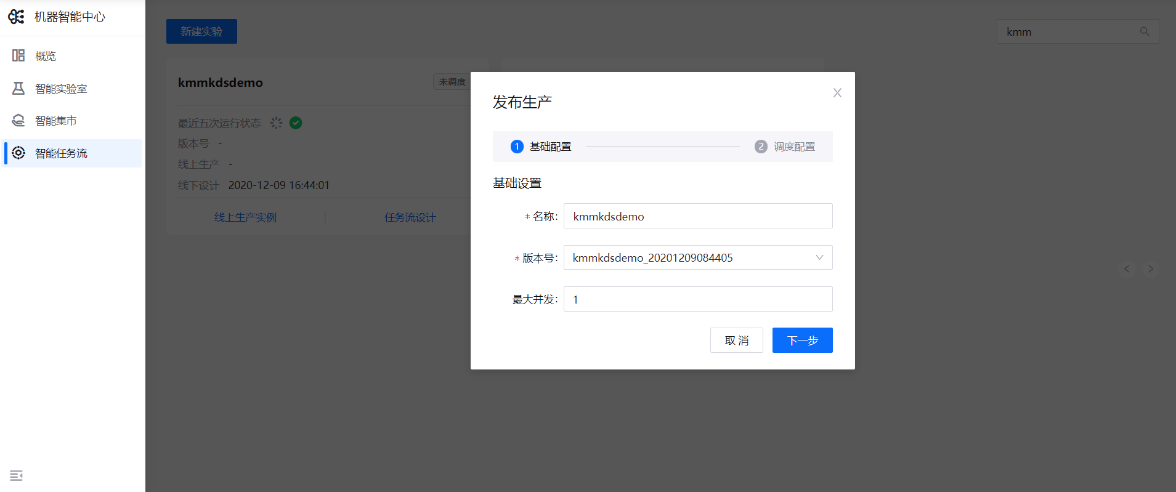Select step 1 基础配置 in the wizard
The height and width of the screenshot is (492, 1176).
point(541,147)
